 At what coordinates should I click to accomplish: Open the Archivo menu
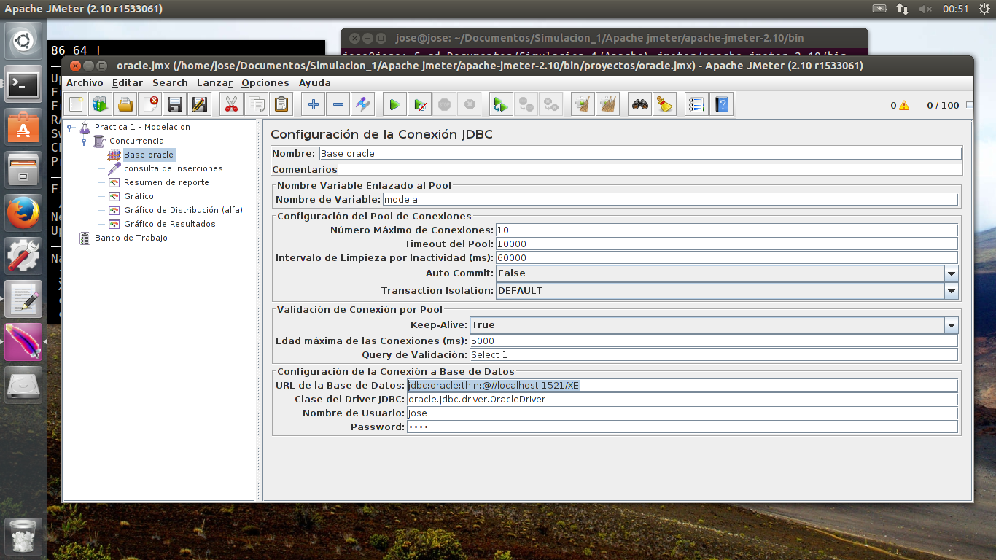point(85,83)
